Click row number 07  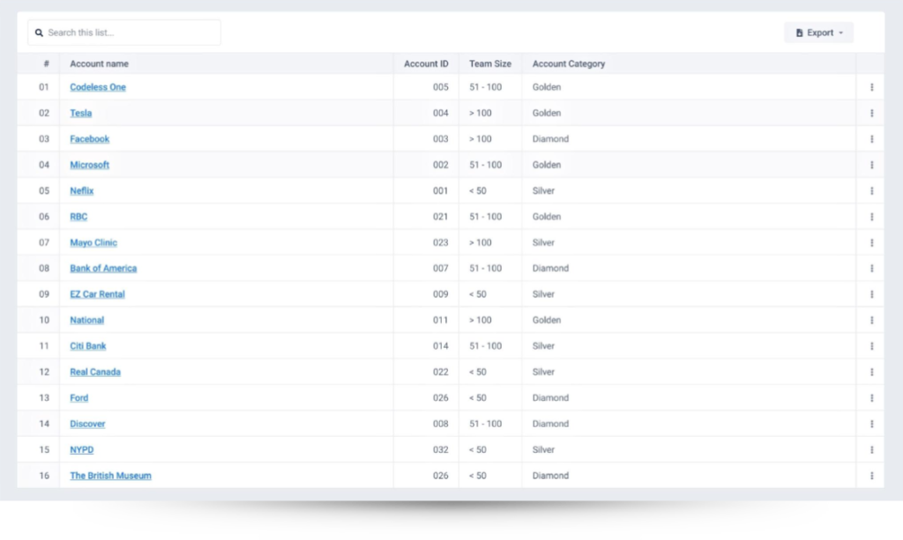point(44,242)
